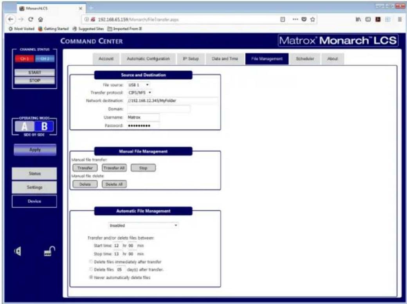407x304 pixels.
Task: Click the Apply button
Action: click(x=35, y=150)
